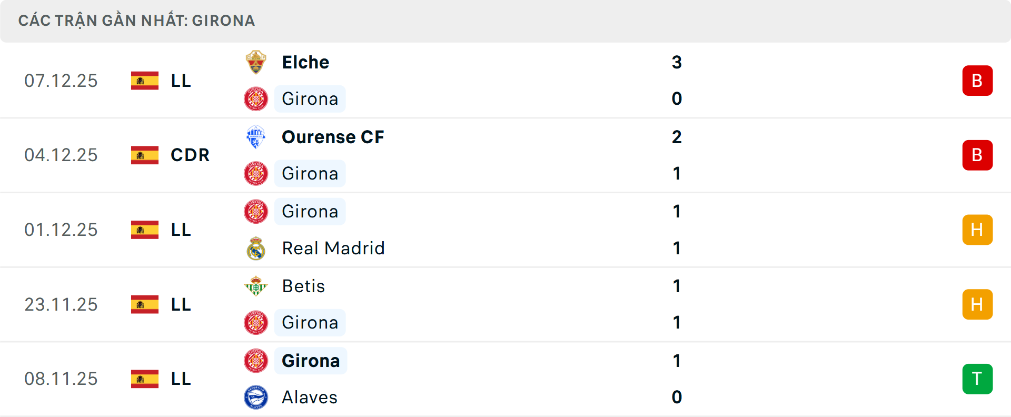Open the Elche team link
The width and height of the screenshot is (1011, 417).
click(305, 62)
